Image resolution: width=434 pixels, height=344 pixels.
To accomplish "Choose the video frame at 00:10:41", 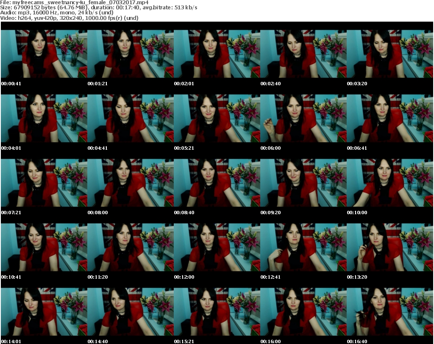I will pos(44,247).
